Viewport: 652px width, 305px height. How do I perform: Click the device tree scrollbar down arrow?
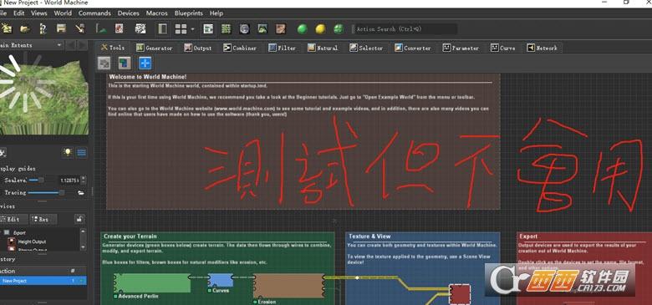pos(83,247)
